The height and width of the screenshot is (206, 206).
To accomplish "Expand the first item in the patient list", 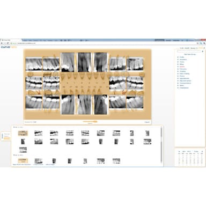I will [x=178, y=57].
